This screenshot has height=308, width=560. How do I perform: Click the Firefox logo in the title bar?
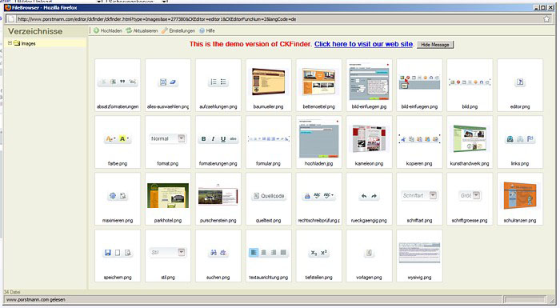coord(7,7)
